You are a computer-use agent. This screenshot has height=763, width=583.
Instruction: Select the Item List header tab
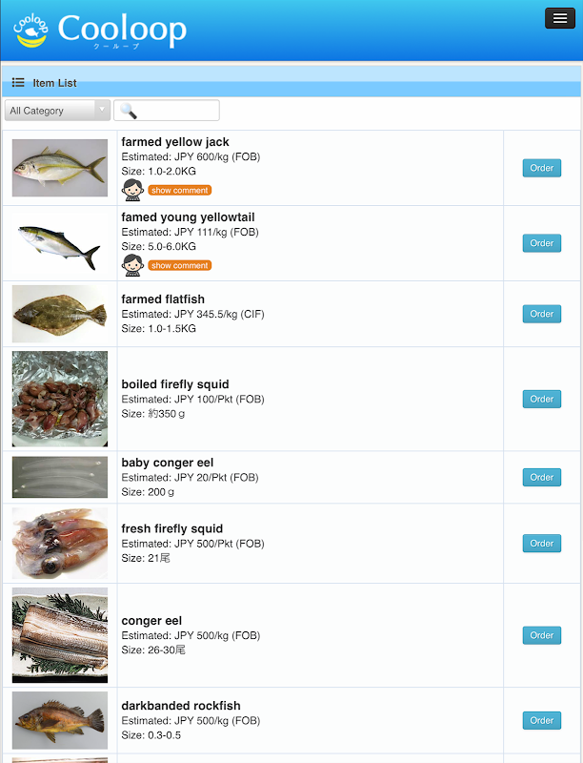54,83
